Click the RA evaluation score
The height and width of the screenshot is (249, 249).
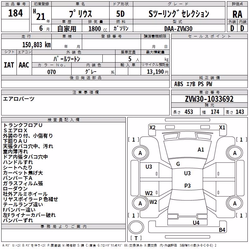tap(237, 14)
